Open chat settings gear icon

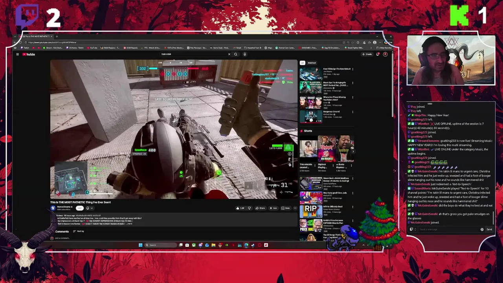click(482, 229)
